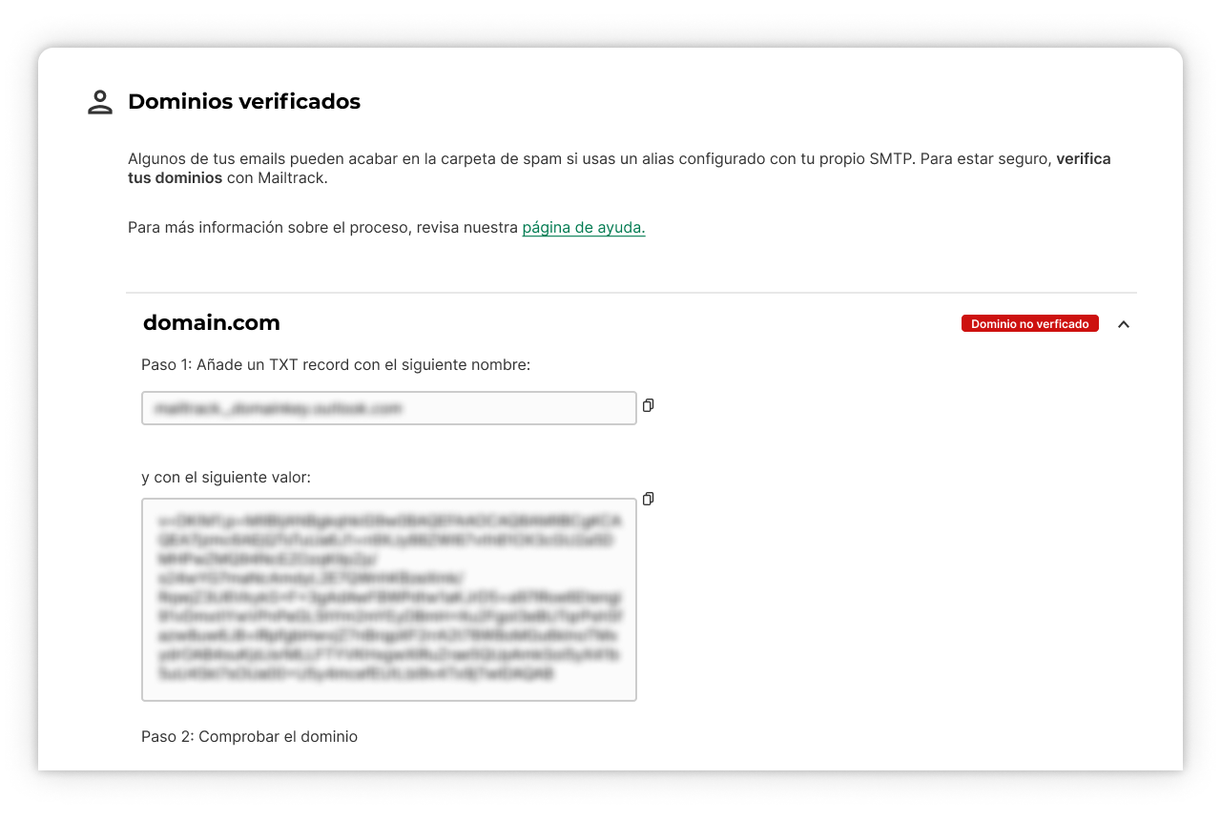Click the divider line above domain.com
The height and width of the screenshot is (820, 1221).
tap(631, 293)
